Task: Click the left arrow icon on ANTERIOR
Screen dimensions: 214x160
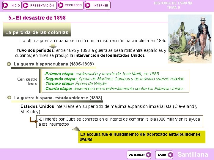Action: tap(148, 155)
